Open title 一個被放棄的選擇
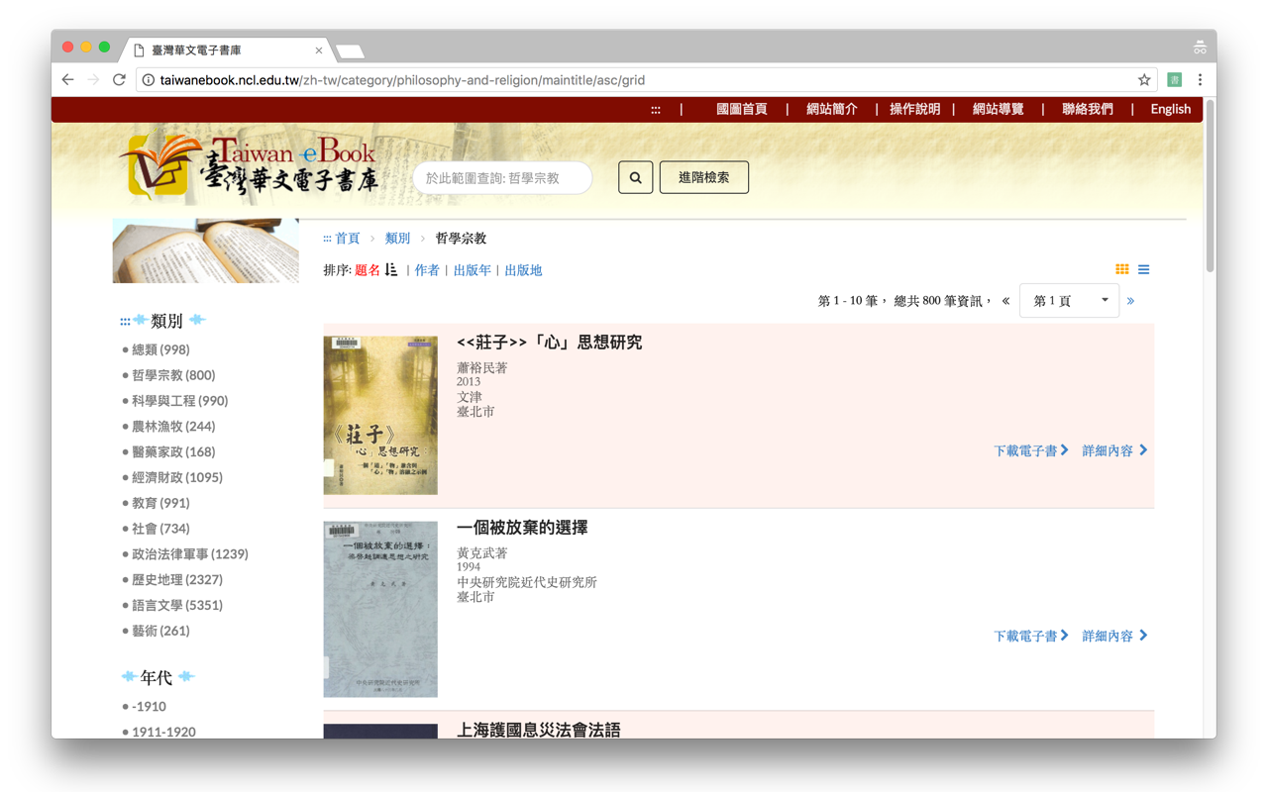The height and width of the screenshot is (792, 1268). pyautogui.click(x=522, y=528)
